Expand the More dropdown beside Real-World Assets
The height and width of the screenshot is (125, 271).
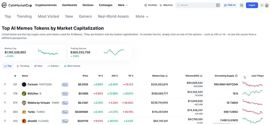(142, 17)
